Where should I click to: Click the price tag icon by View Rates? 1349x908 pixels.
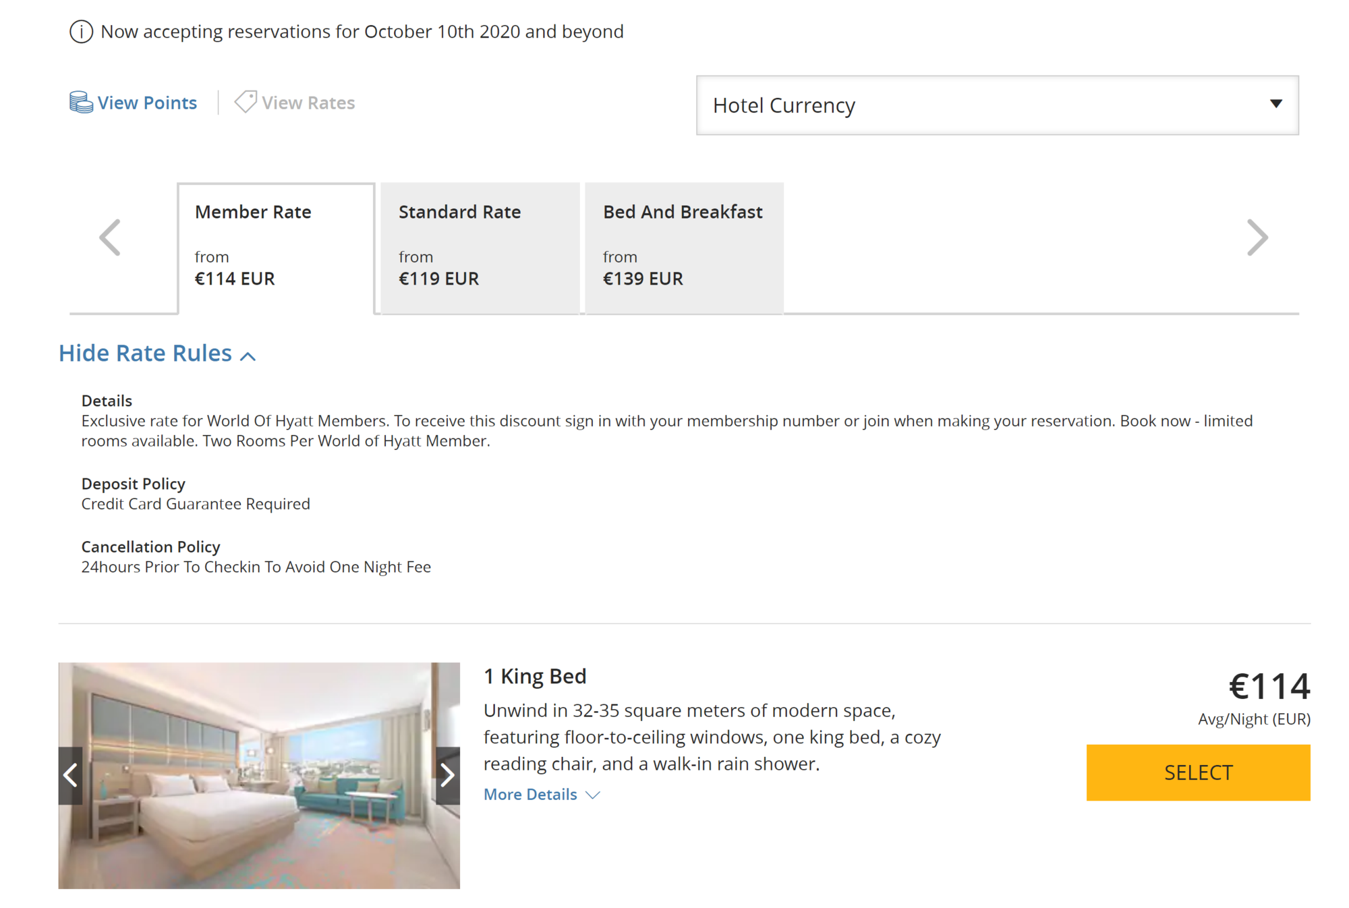[x=246, y=102]
